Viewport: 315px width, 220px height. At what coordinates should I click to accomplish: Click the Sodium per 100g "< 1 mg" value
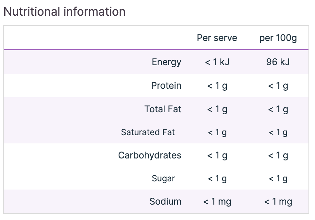click(x=278, y=202)
